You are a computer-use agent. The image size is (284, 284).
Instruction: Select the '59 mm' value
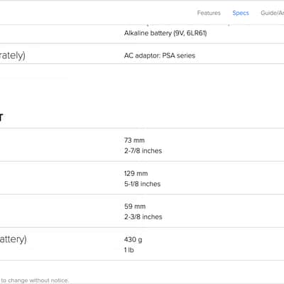point(135,207)
